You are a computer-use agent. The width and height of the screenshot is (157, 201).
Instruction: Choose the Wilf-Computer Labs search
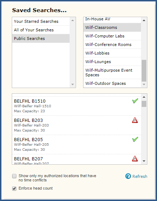click(112, 36)
